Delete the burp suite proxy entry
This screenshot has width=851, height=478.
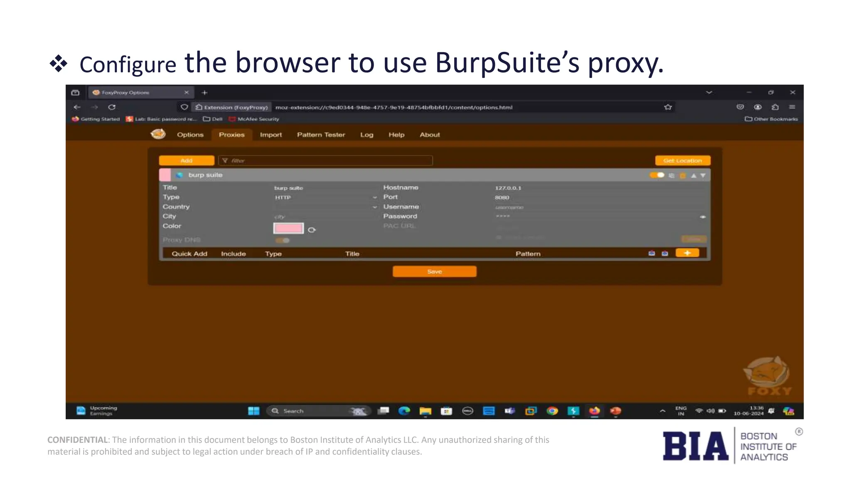(x=682, y=176)
